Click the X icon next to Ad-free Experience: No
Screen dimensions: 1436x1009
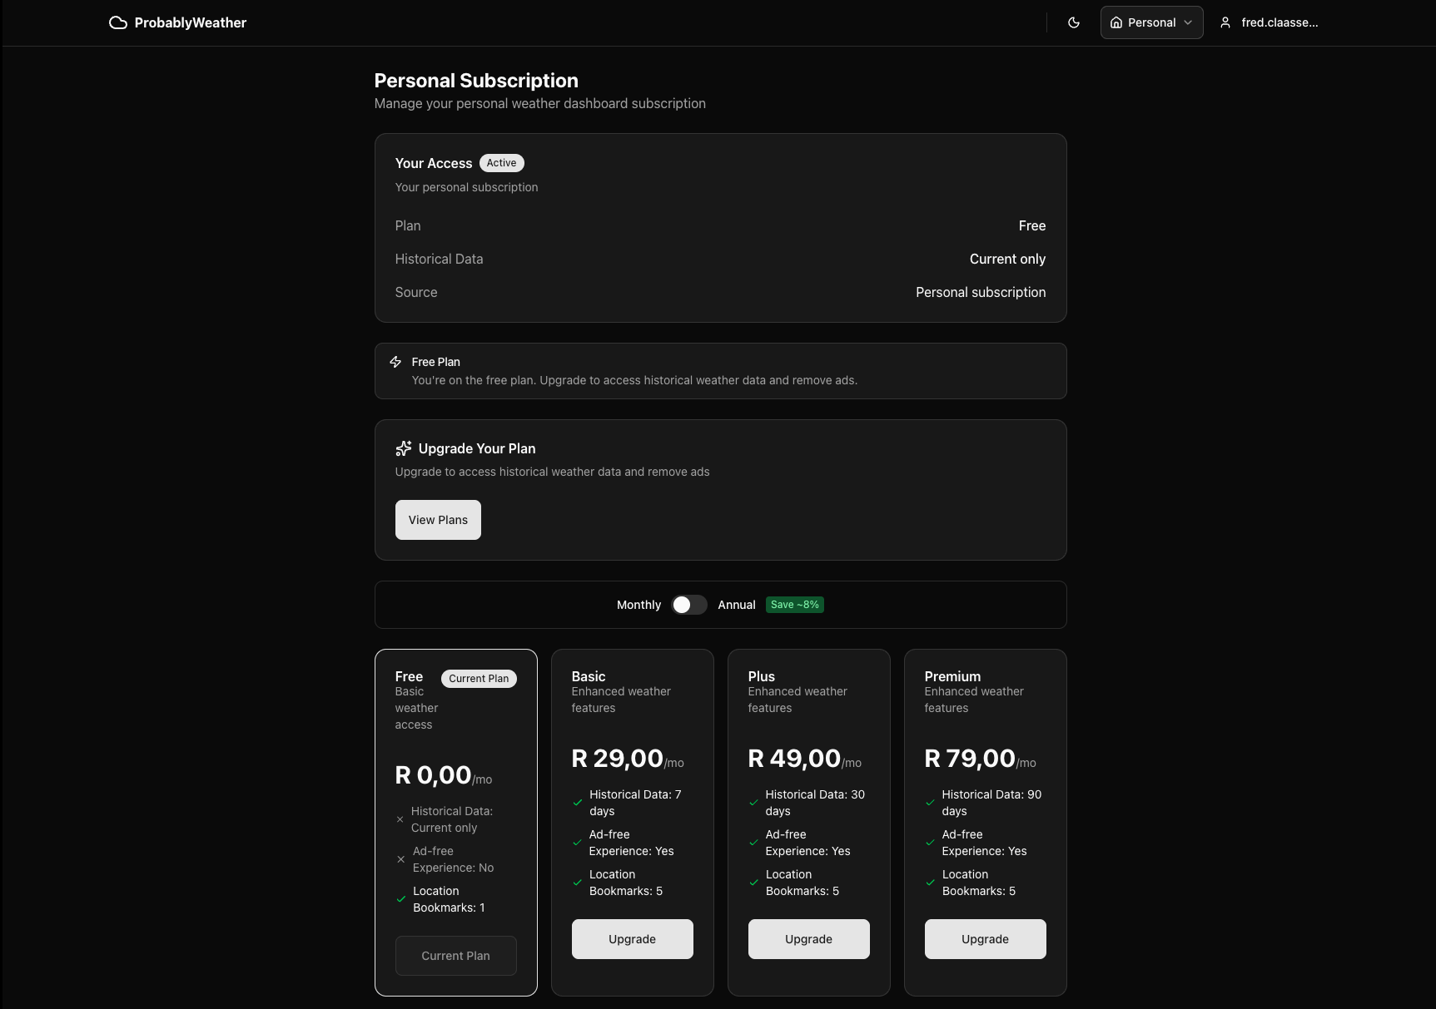[401, 859]
